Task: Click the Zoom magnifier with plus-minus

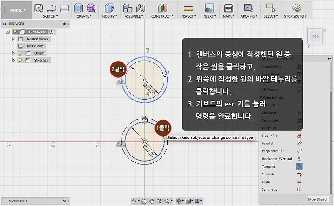Action: (x=159, y=201)
